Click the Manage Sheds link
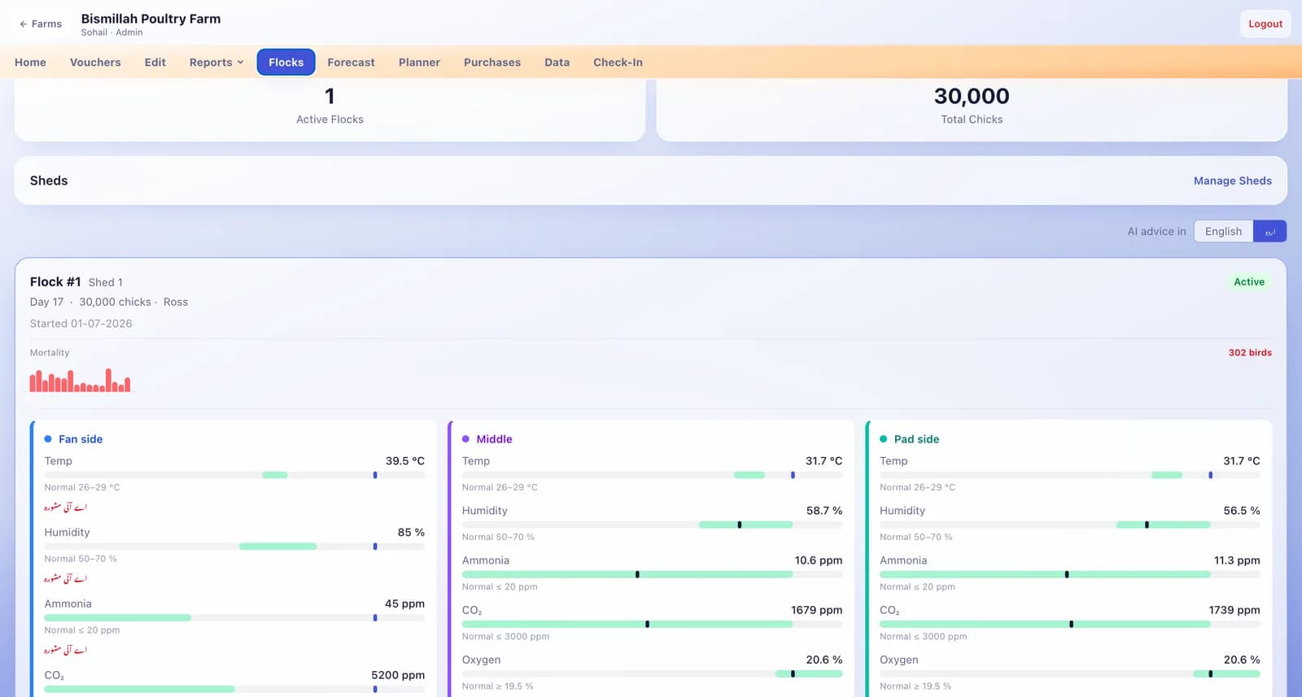 click(1232, 181)
